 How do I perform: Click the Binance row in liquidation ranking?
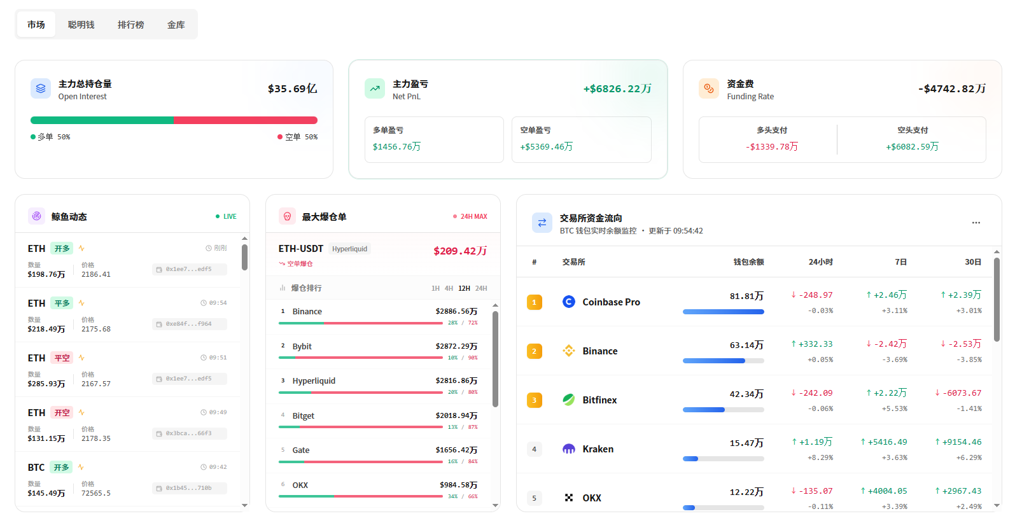click(x=379, y=312)
